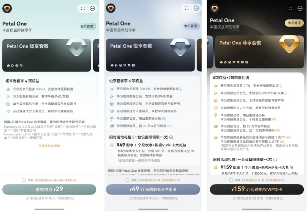This screenshot has height=214, width=307.
Task: Tap the info icon beside 限时活动礼包 on the black screen
Action: coord(275,160)
